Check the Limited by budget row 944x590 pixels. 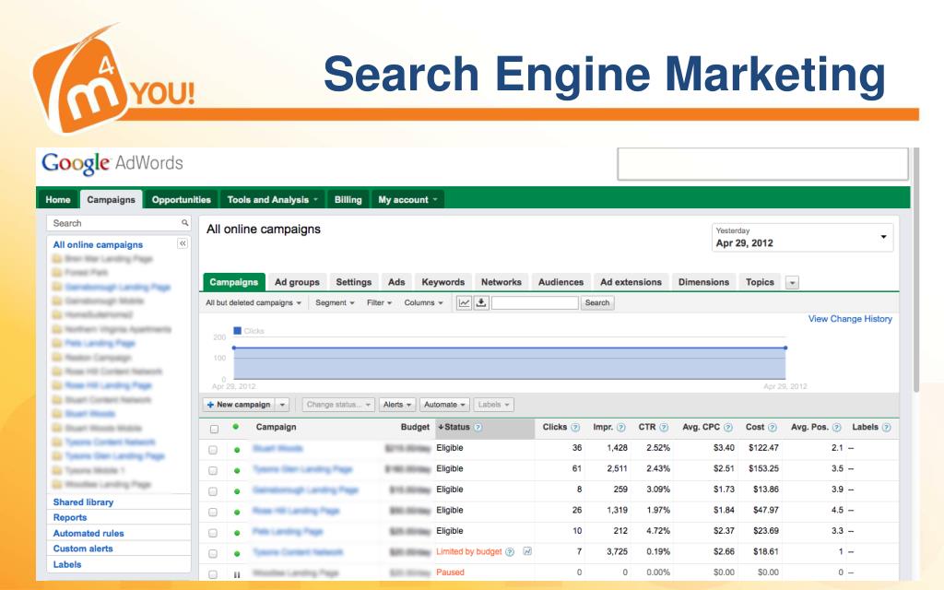pos(213,554)
